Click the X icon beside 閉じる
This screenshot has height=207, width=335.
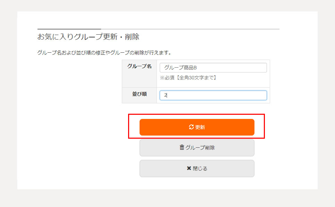coord(189,168)
